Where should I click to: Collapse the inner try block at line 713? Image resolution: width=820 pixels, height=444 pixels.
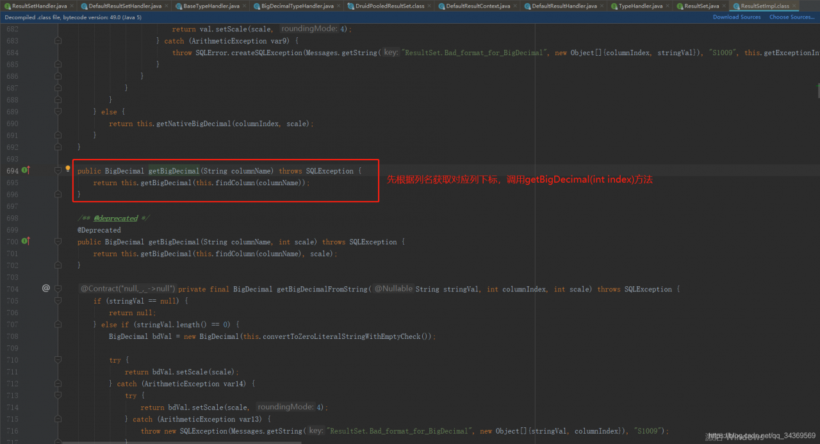pyautogui.click(x=58, y=395)
